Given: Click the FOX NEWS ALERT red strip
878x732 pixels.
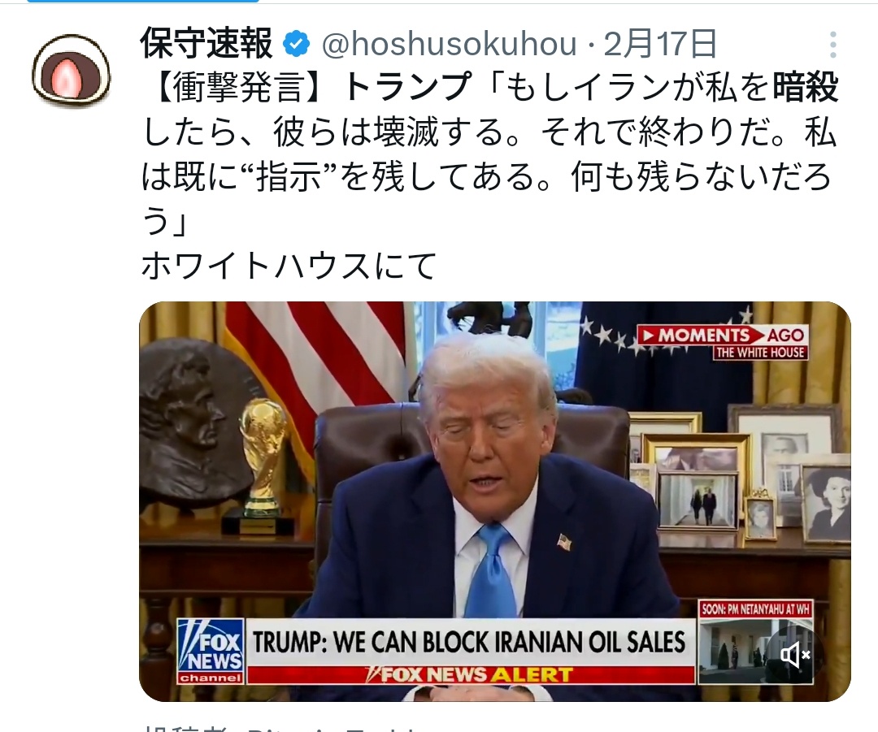Looking at the screenshot, I should [x=471, y=674].
